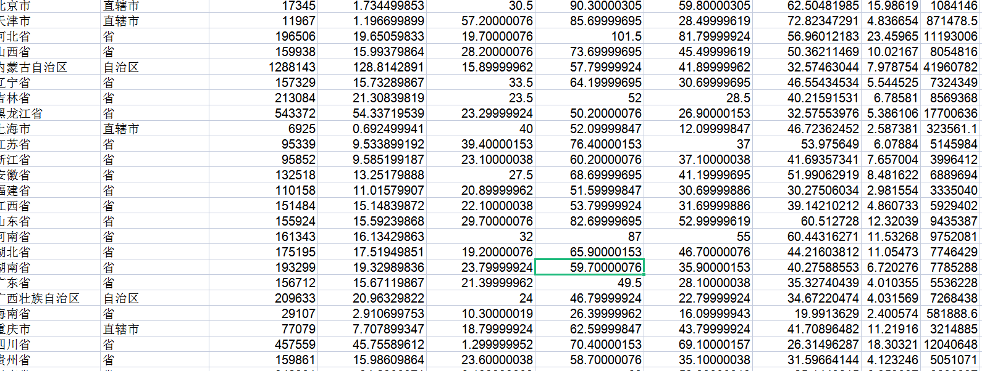Select the 196506 cell

pos(263,36)
